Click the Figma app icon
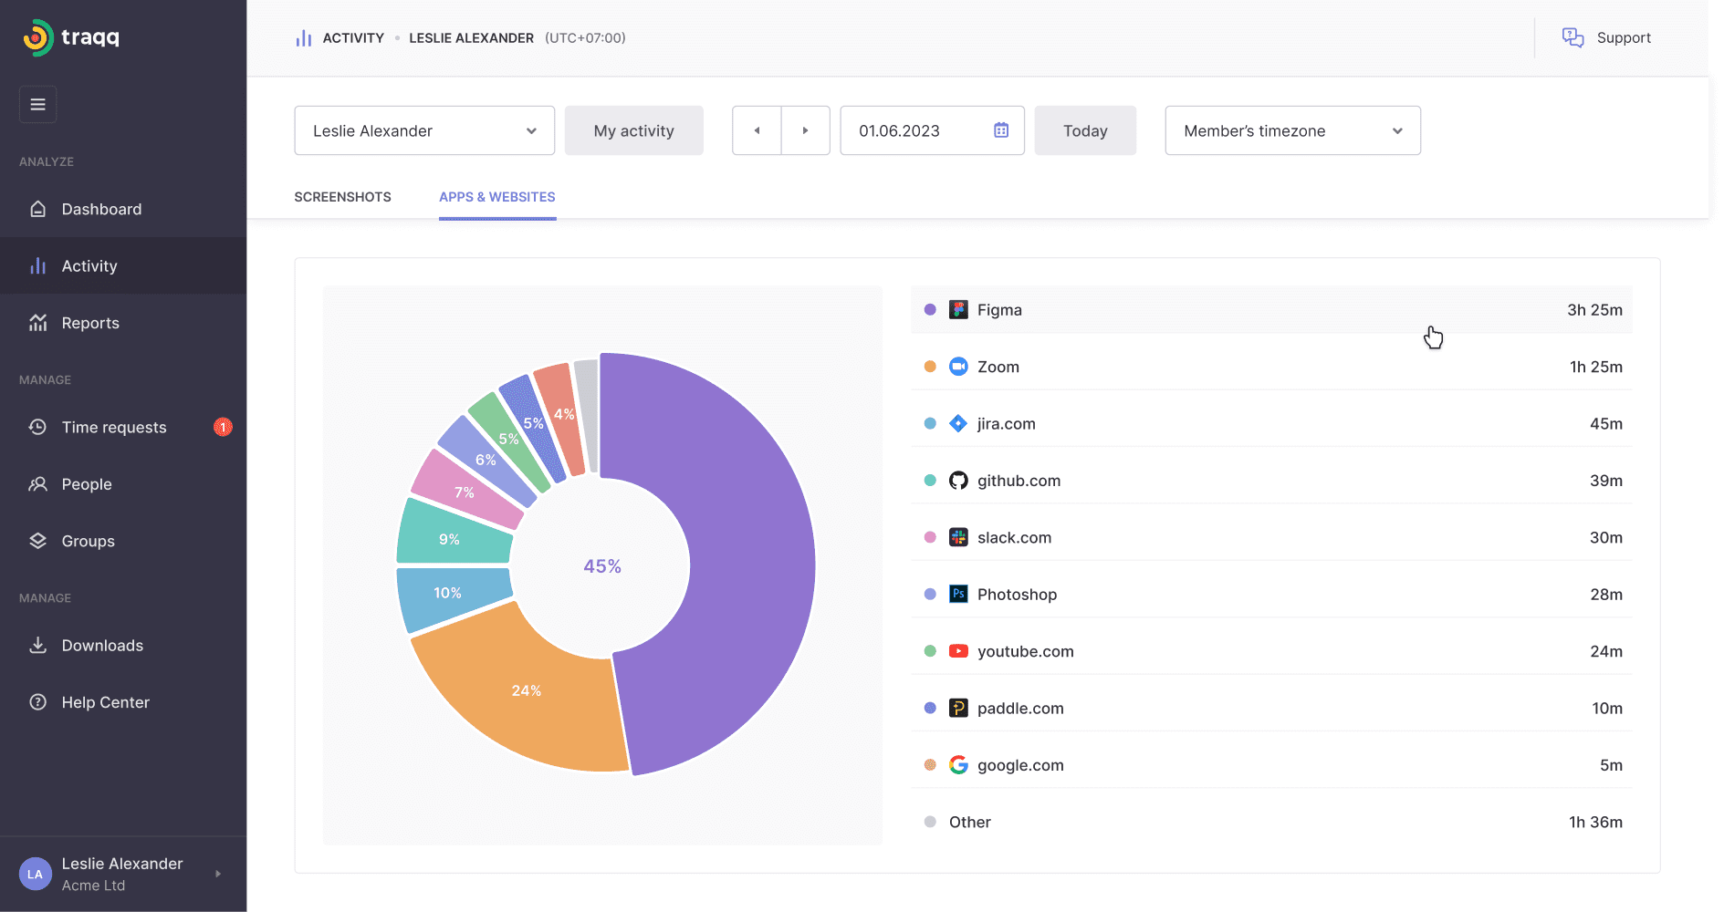 tap(958, 309)
